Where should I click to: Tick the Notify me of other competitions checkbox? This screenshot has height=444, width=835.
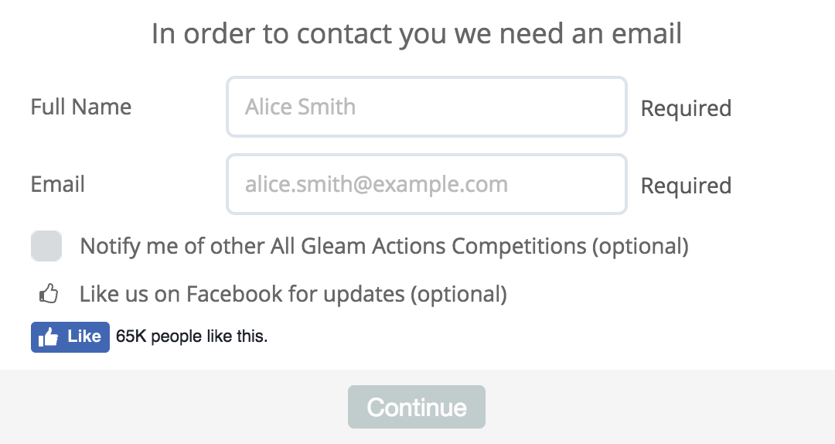(x=46, y=246)
